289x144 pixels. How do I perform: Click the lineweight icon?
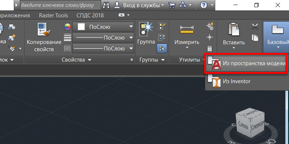[x=68, y=38]
